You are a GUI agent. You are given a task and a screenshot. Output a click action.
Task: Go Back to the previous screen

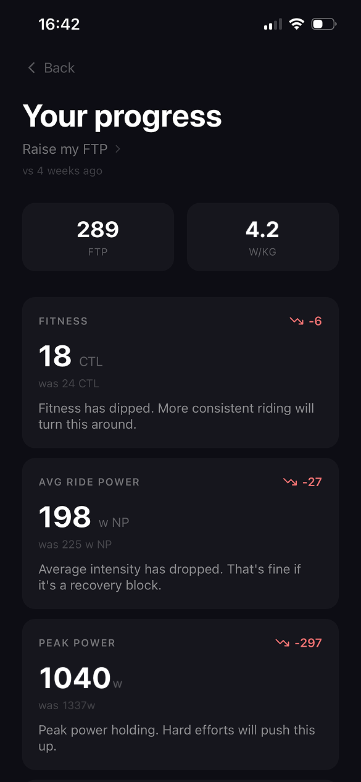coord(49,67)
